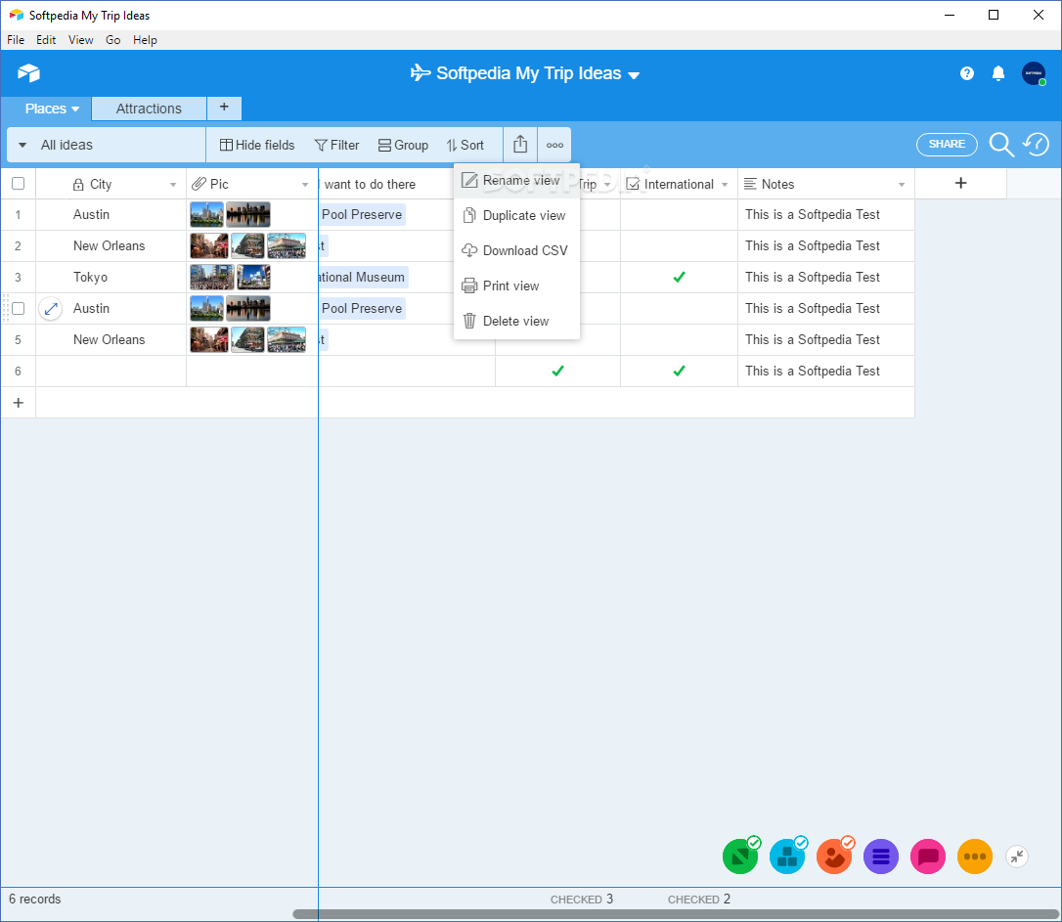Open first picture thumbnail in Tokyo row
Viewport: 1062px width, 922px height.
point(211,277)
